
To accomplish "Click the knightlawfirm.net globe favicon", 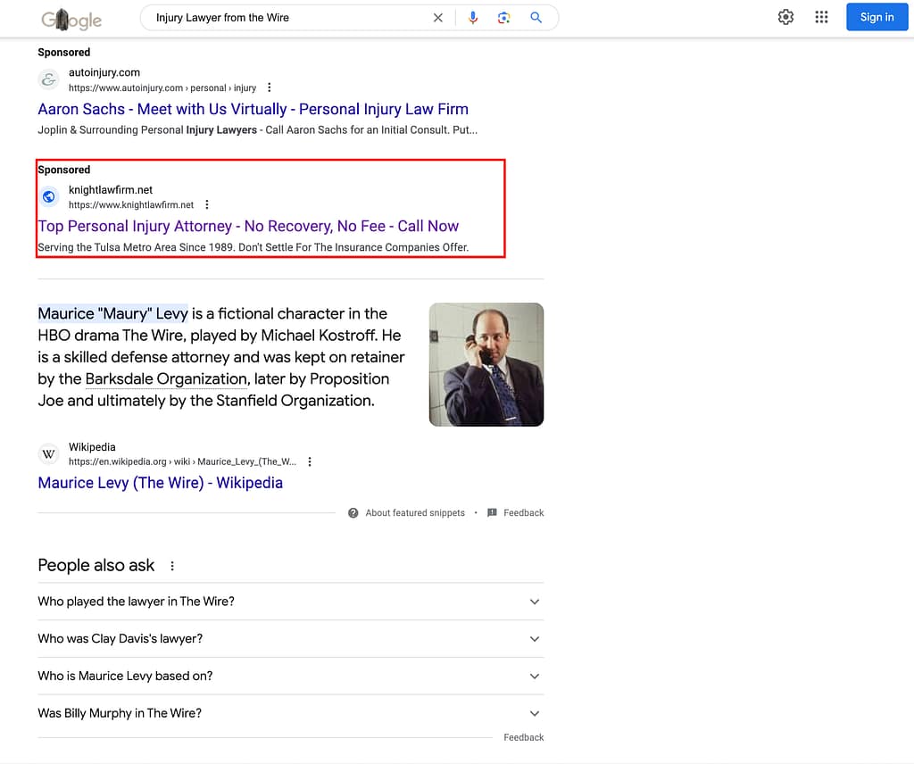I will [49, 196].
